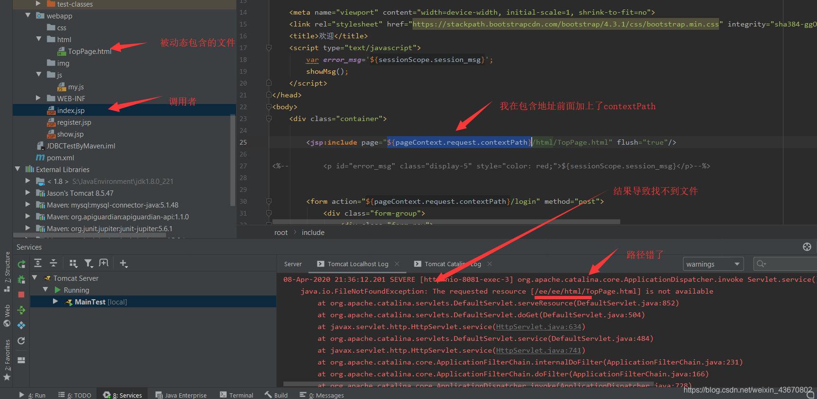Open the 0: Messages tool window
This screenshot has height=399, width=817.
point(322,395)
